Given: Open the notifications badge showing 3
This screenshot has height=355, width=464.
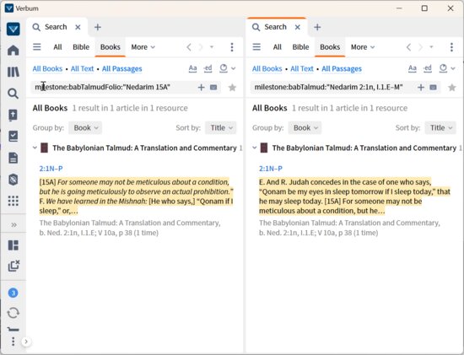Looking at the screenshot, I should click(13, 293).
